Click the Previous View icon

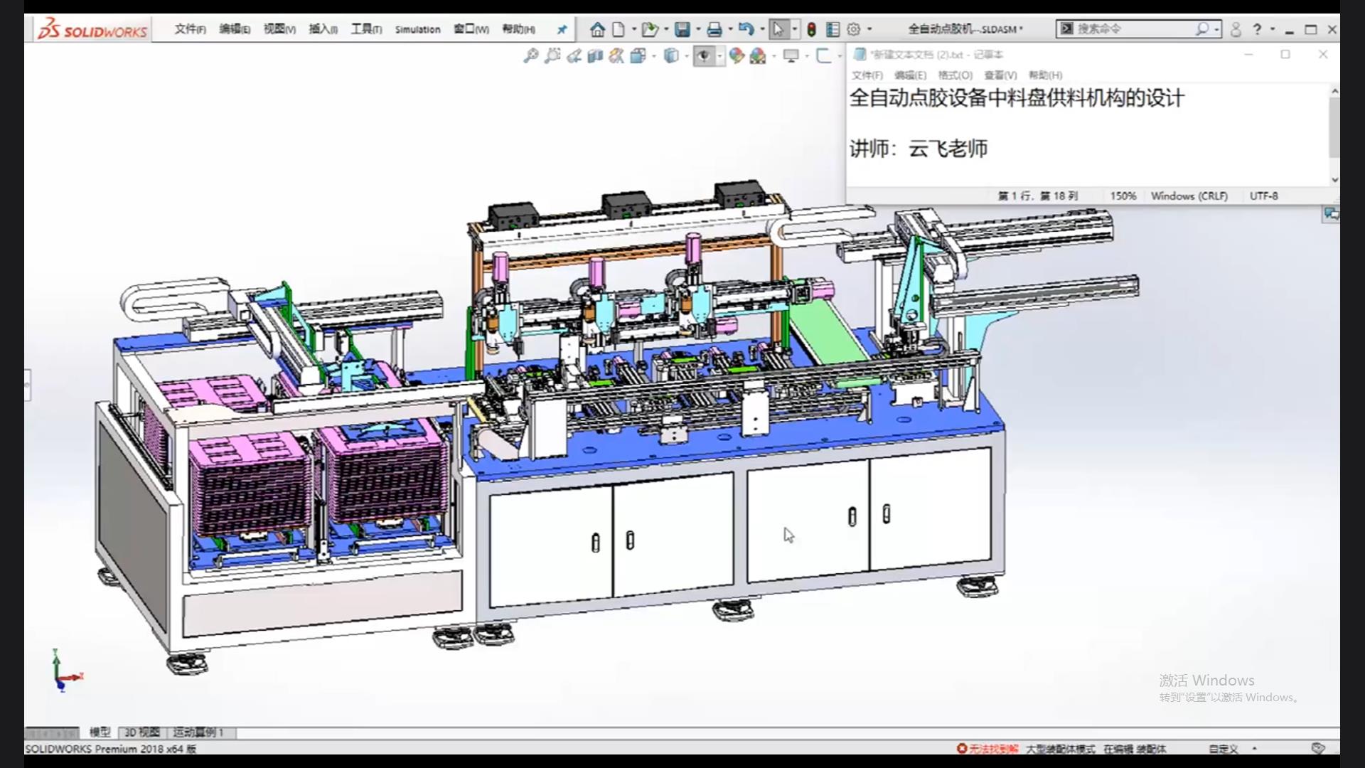[574, 55]
